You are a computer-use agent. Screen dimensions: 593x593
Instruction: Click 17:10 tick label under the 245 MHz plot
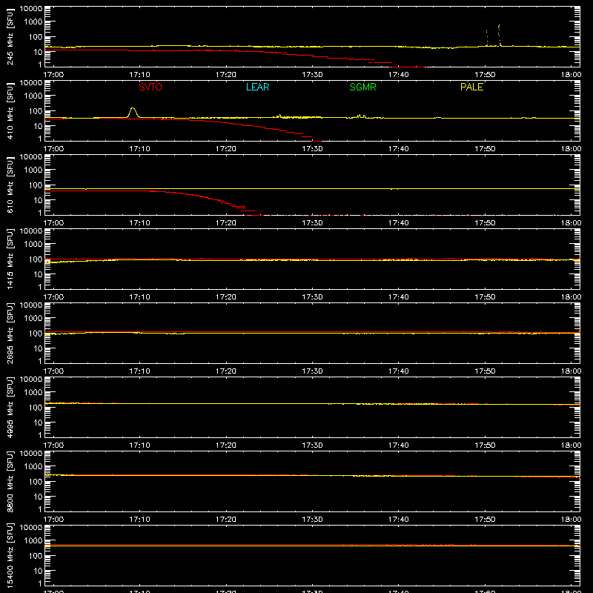(x=139, y=75)
